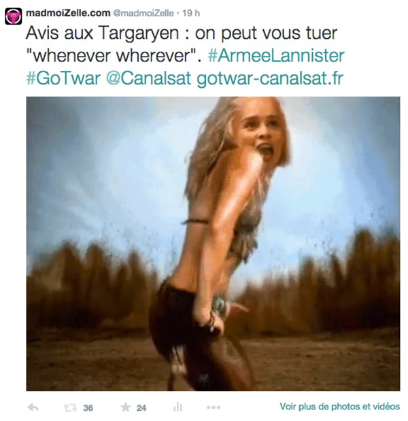Open the madmoiZelle.com display name
408x421 pixels.
[68, 13]
